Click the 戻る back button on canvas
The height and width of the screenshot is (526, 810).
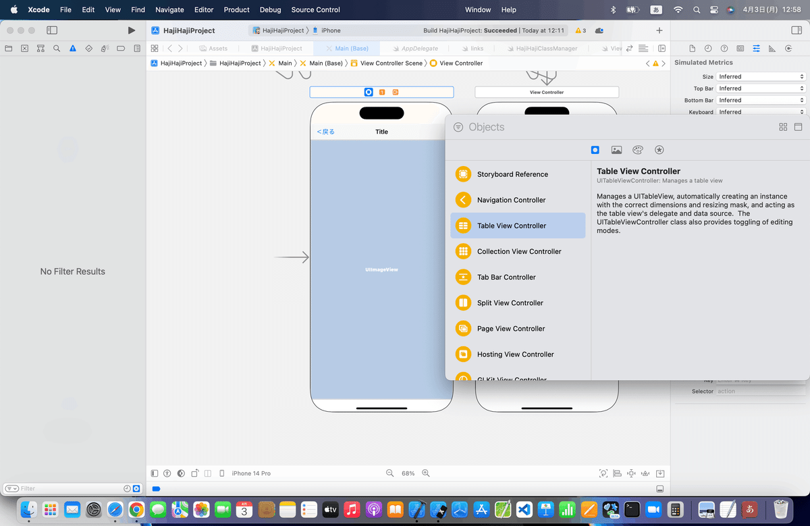click(326, 132)
